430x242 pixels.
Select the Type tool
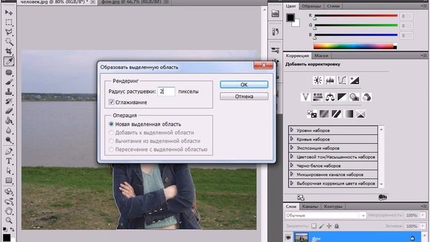(x=9, y=161)
